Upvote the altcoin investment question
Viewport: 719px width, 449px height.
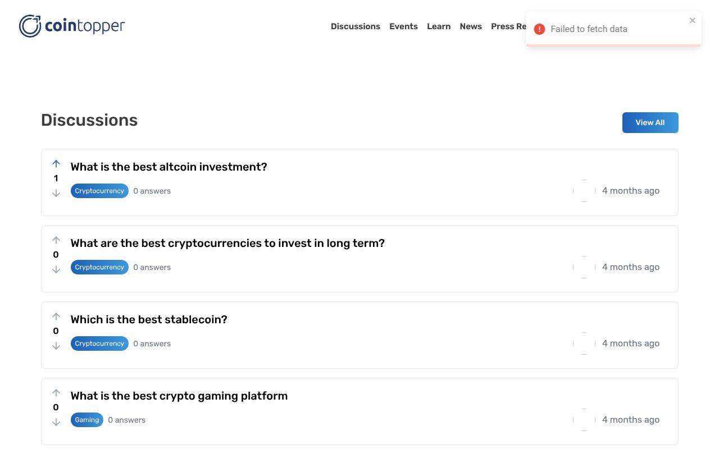point(56,164)
